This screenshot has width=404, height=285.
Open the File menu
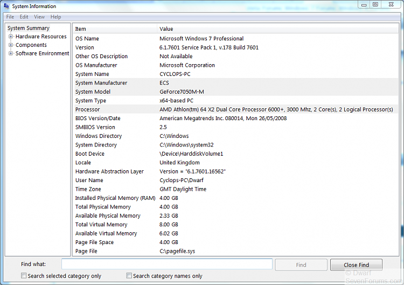[x=10, y=17]
